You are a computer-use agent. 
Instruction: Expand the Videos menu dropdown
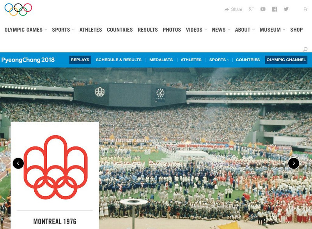pyautogui.click(x=206, y=30)
